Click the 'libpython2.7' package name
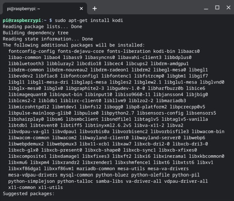The width and height of the screenshot is (234, 201). pyautogui.click(x=118, y=113)
